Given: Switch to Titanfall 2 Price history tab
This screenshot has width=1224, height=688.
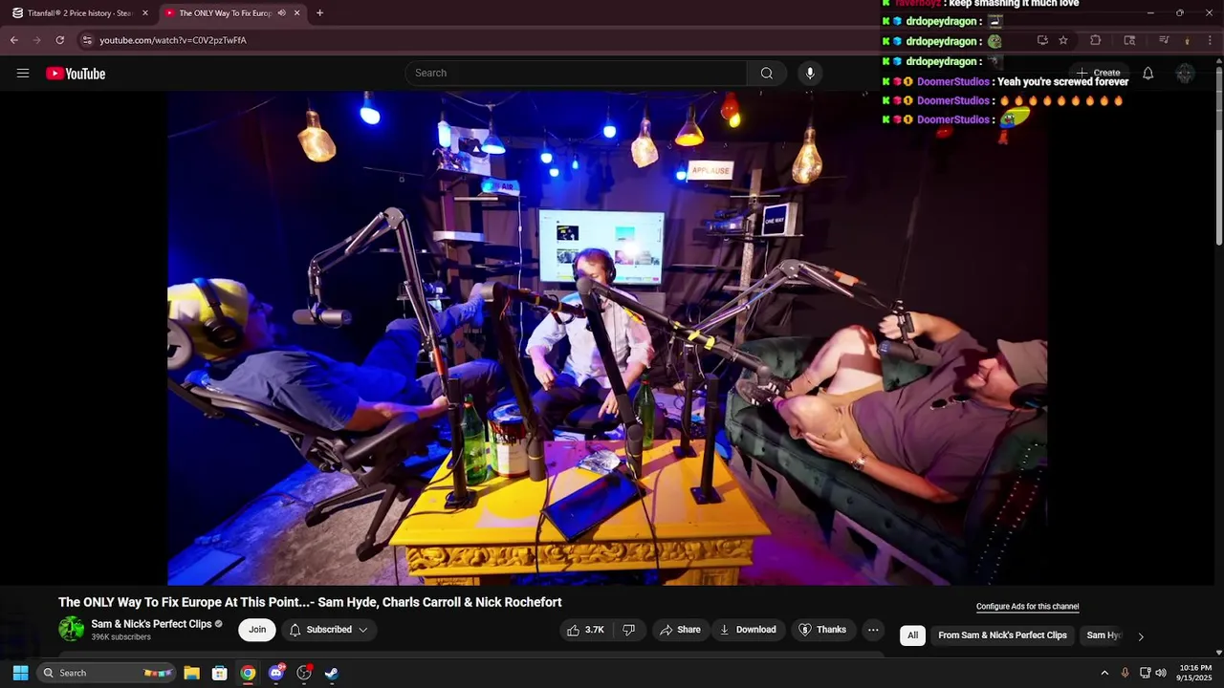Looking at the screenshot, I should pos(80,13).
